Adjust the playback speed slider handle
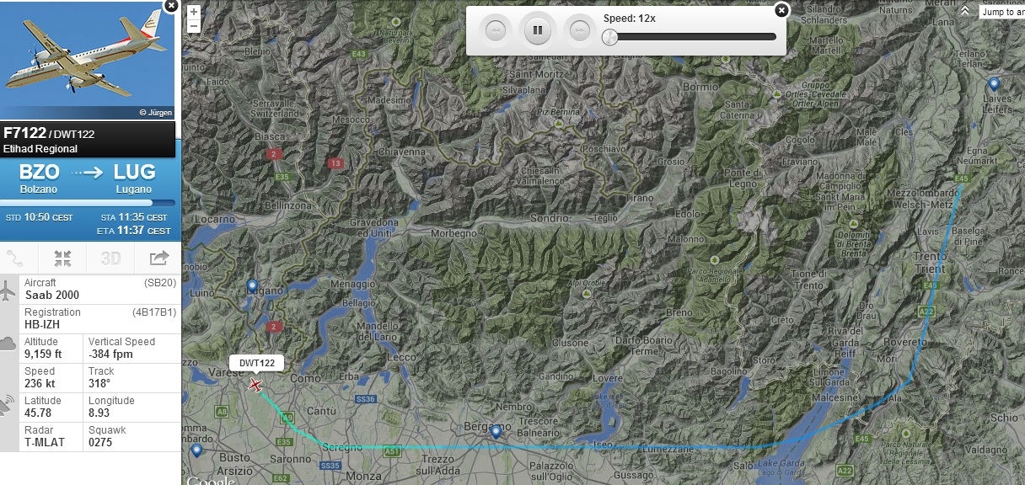 tap(609, 37)
